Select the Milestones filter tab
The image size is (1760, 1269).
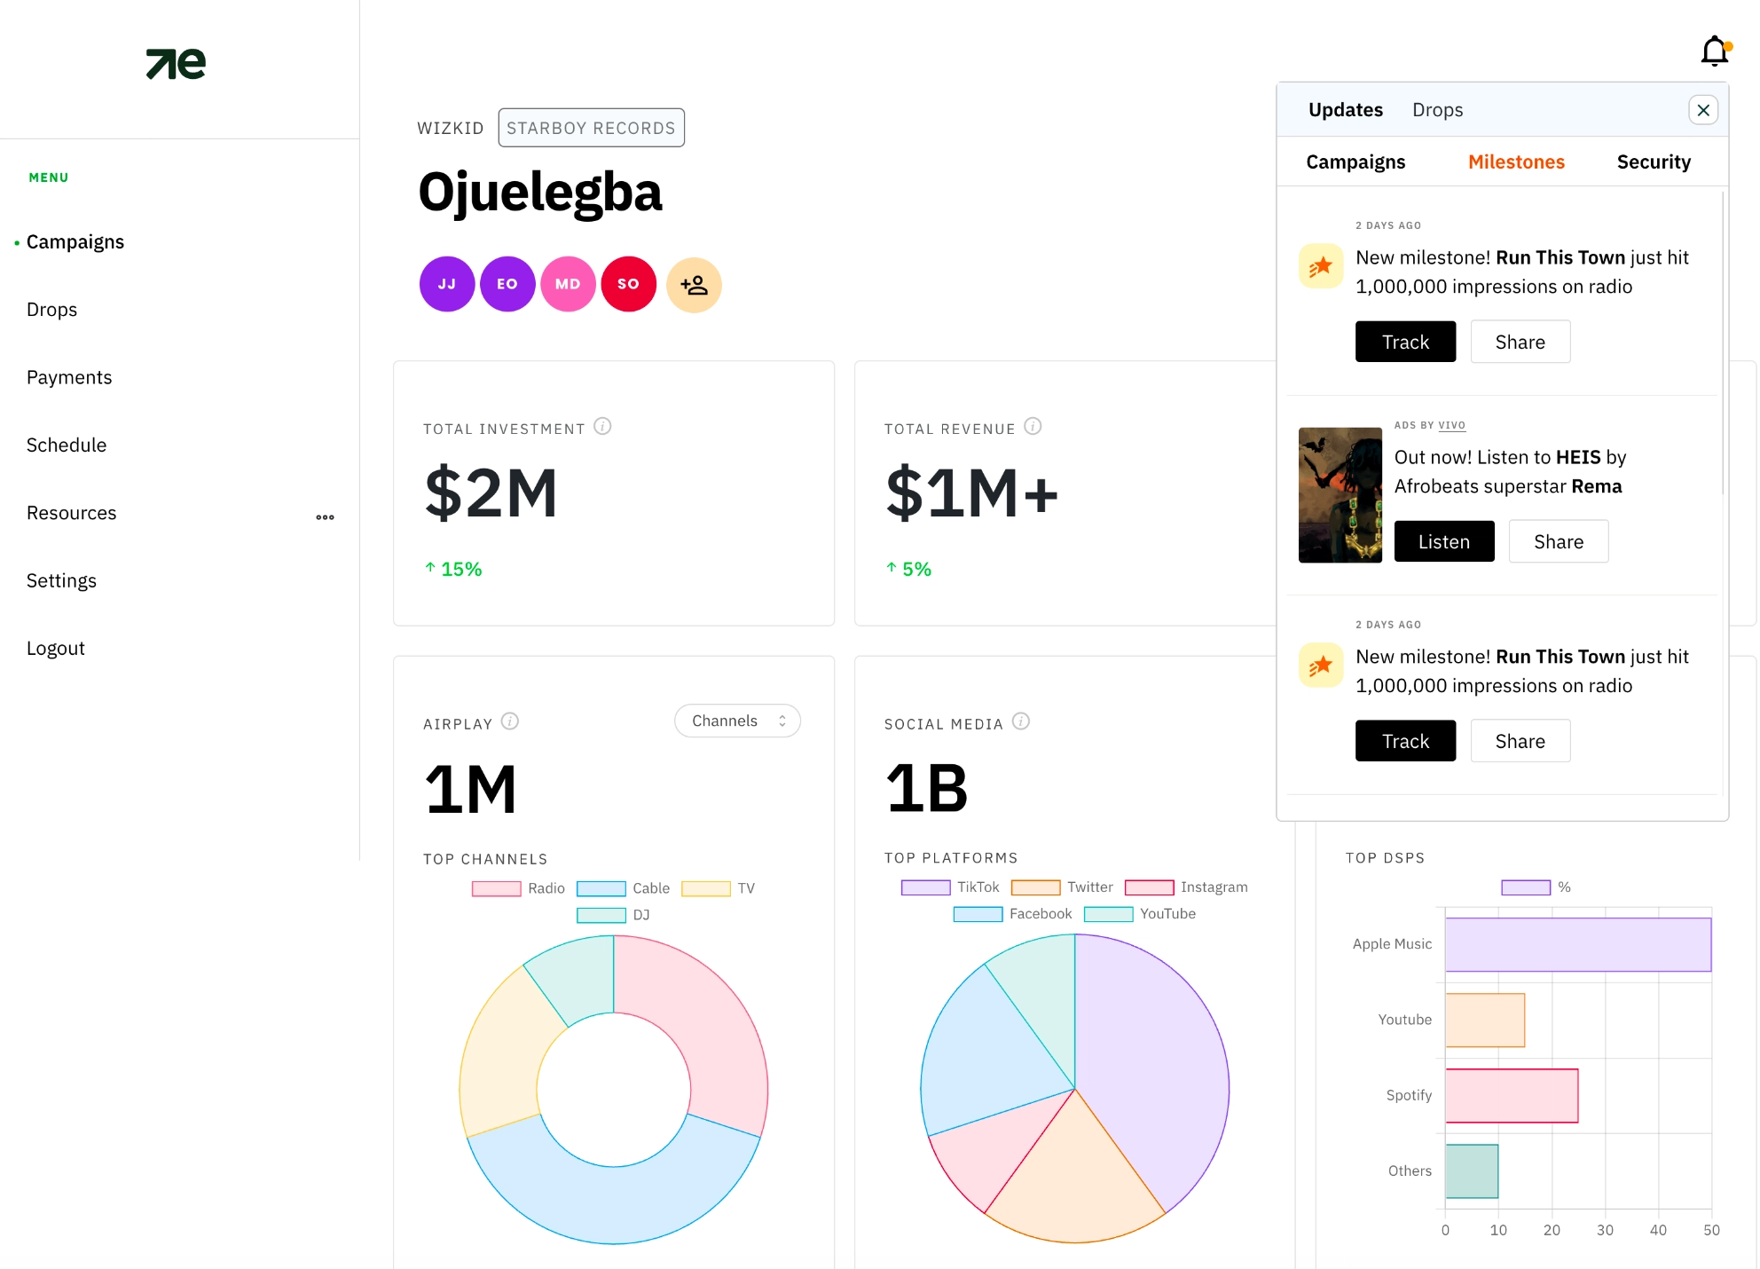[x=1516, y=162]
